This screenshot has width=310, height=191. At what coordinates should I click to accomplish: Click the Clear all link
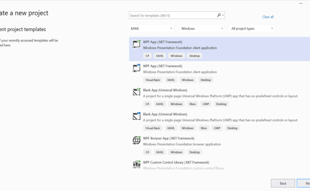point(268,17)
